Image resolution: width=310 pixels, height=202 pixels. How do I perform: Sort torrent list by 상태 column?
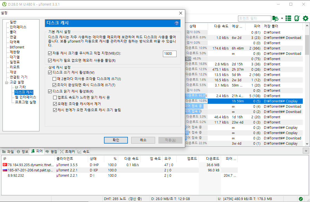click(196, 26)
